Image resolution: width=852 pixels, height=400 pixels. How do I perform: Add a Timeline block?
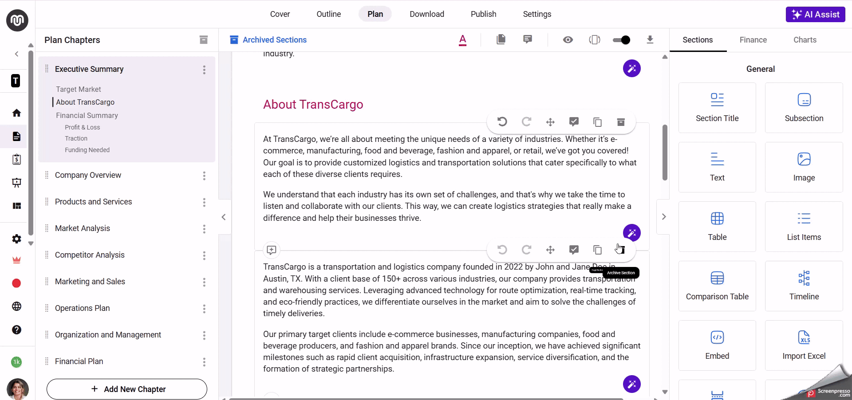[804, 286]
